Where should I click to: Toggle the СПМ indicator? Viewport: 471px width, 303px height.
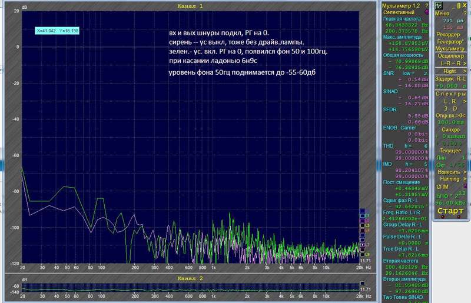[x=465, y=187]
